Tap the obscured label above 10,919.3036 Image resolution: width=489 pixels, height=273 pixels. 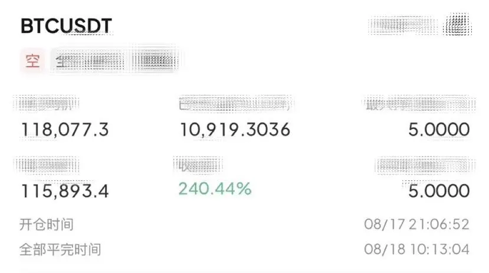coord(235,104)
